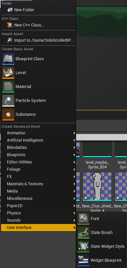This screenshot has height=268, width=127.
Task: Select the highlighted User Interface entry
Action: pos(38,228)
